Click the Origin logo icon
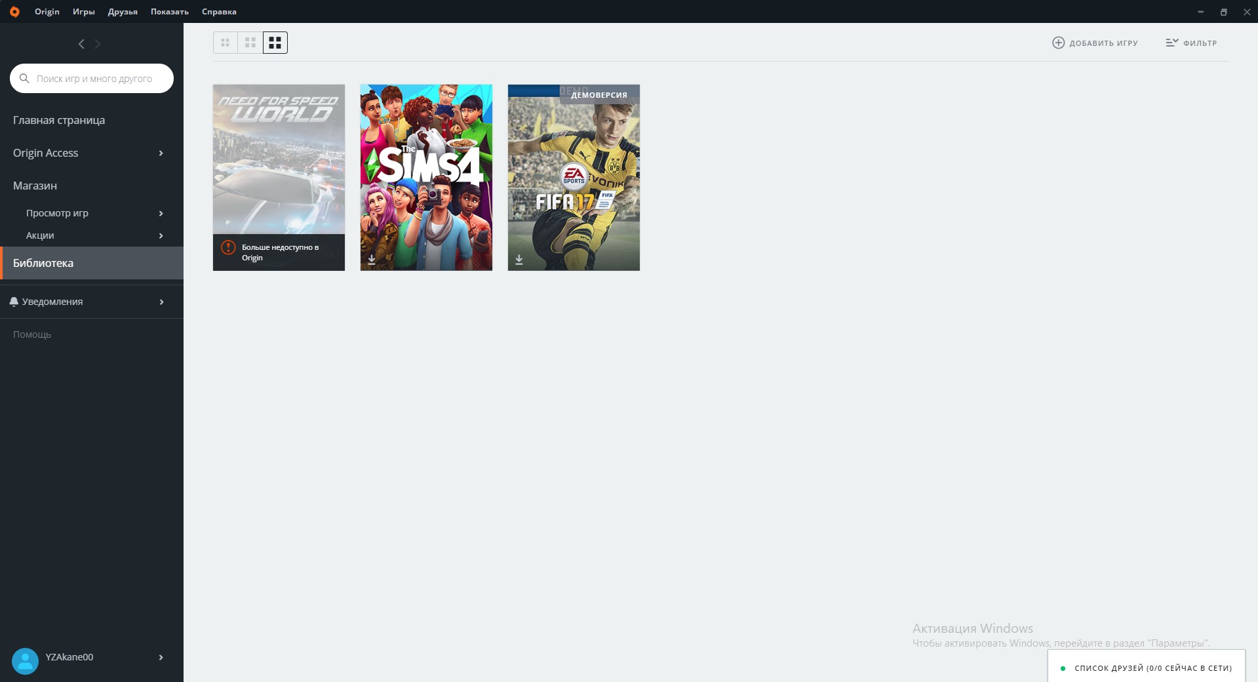 click(14, 11)
